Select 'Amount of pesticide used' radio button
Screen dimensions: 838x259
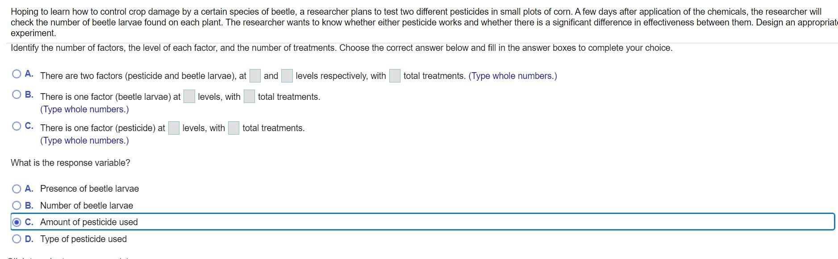pyautogui.click(x=17, y=222)
